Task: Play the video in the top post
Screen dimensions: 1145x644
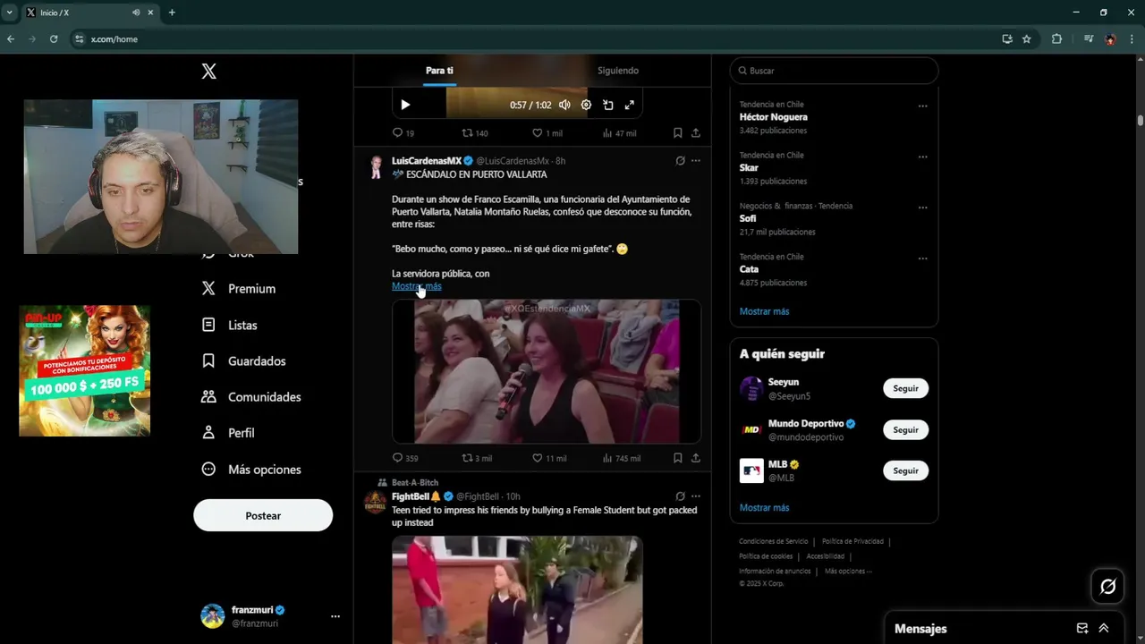Action: (x=405, y=105)
